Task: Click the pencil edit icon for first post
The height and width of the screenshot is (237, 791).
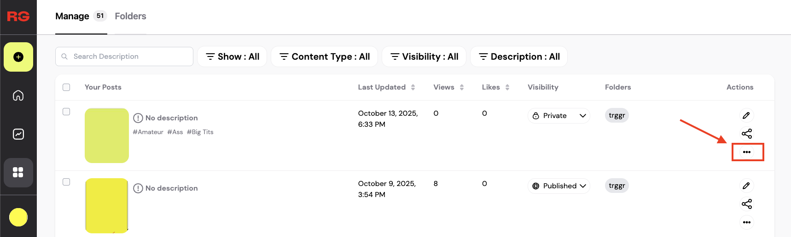Action: [746, 115]
